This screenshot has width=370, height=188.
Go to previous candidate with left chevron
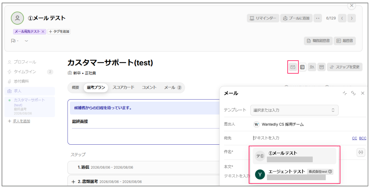342,18
